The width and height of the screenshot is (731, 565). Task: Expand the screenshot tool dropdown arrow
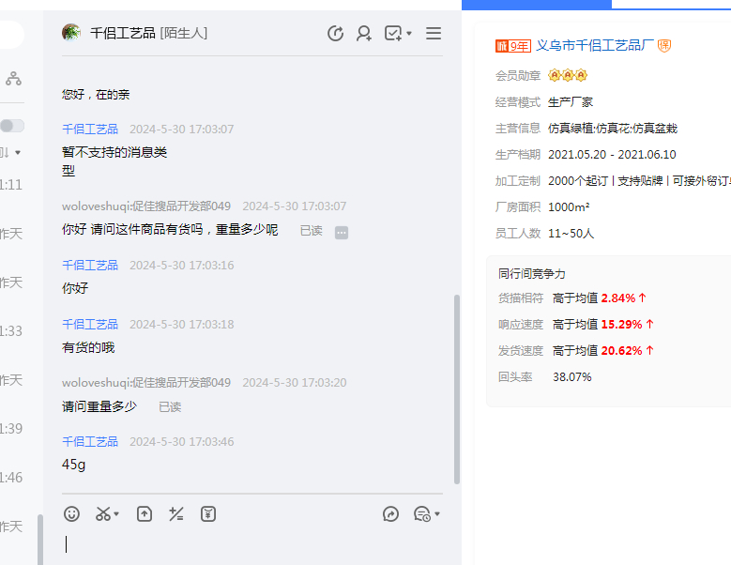click(x=116, y=514)
